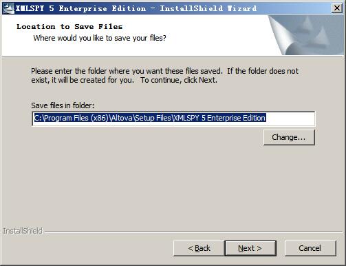Click the Save files in folder path field

pyautogui.click(x=173, y=119)
